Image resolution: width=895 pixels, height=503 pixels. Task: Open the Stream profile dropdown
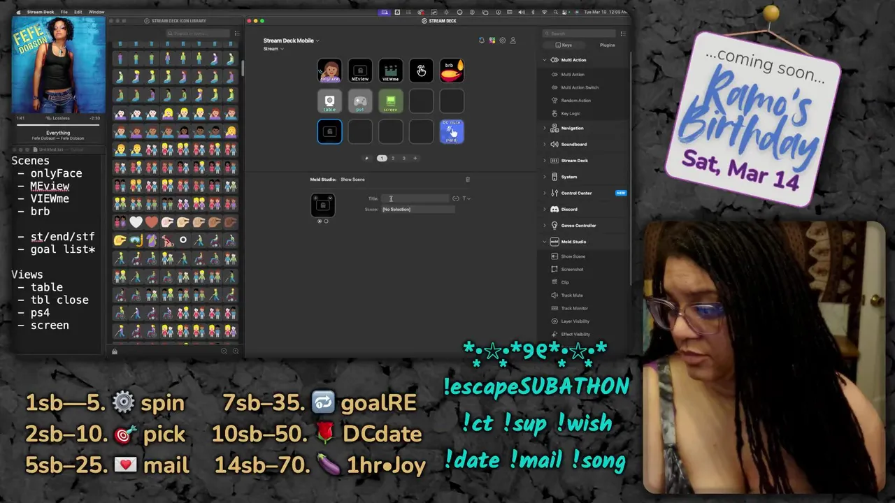click(273, 49)
